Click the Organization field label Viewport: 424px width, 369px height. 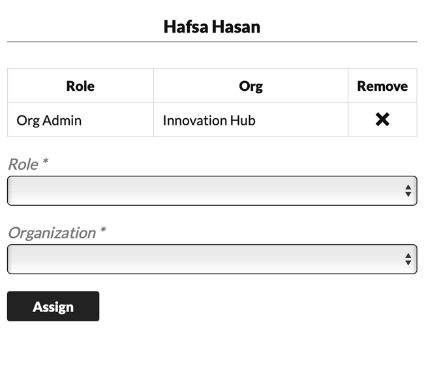tap(52, 233)
